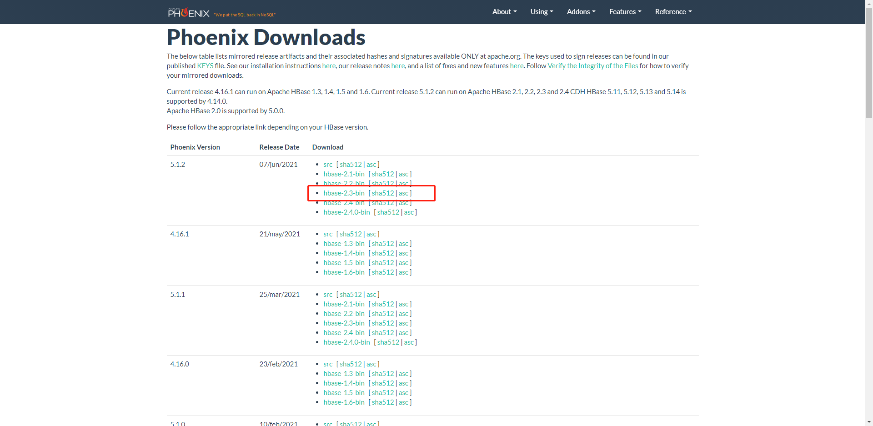The width and height of the screenshot is (873, 426).
Task: Expand the Addons navigation menu
Action: [x=581, y=12]
